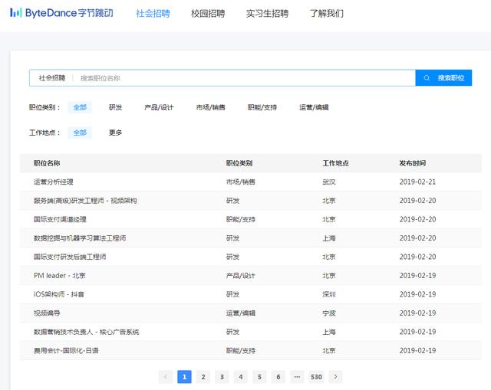Click the 工作地点 column header
Screen dimensions: 491x390
[336, 163]
